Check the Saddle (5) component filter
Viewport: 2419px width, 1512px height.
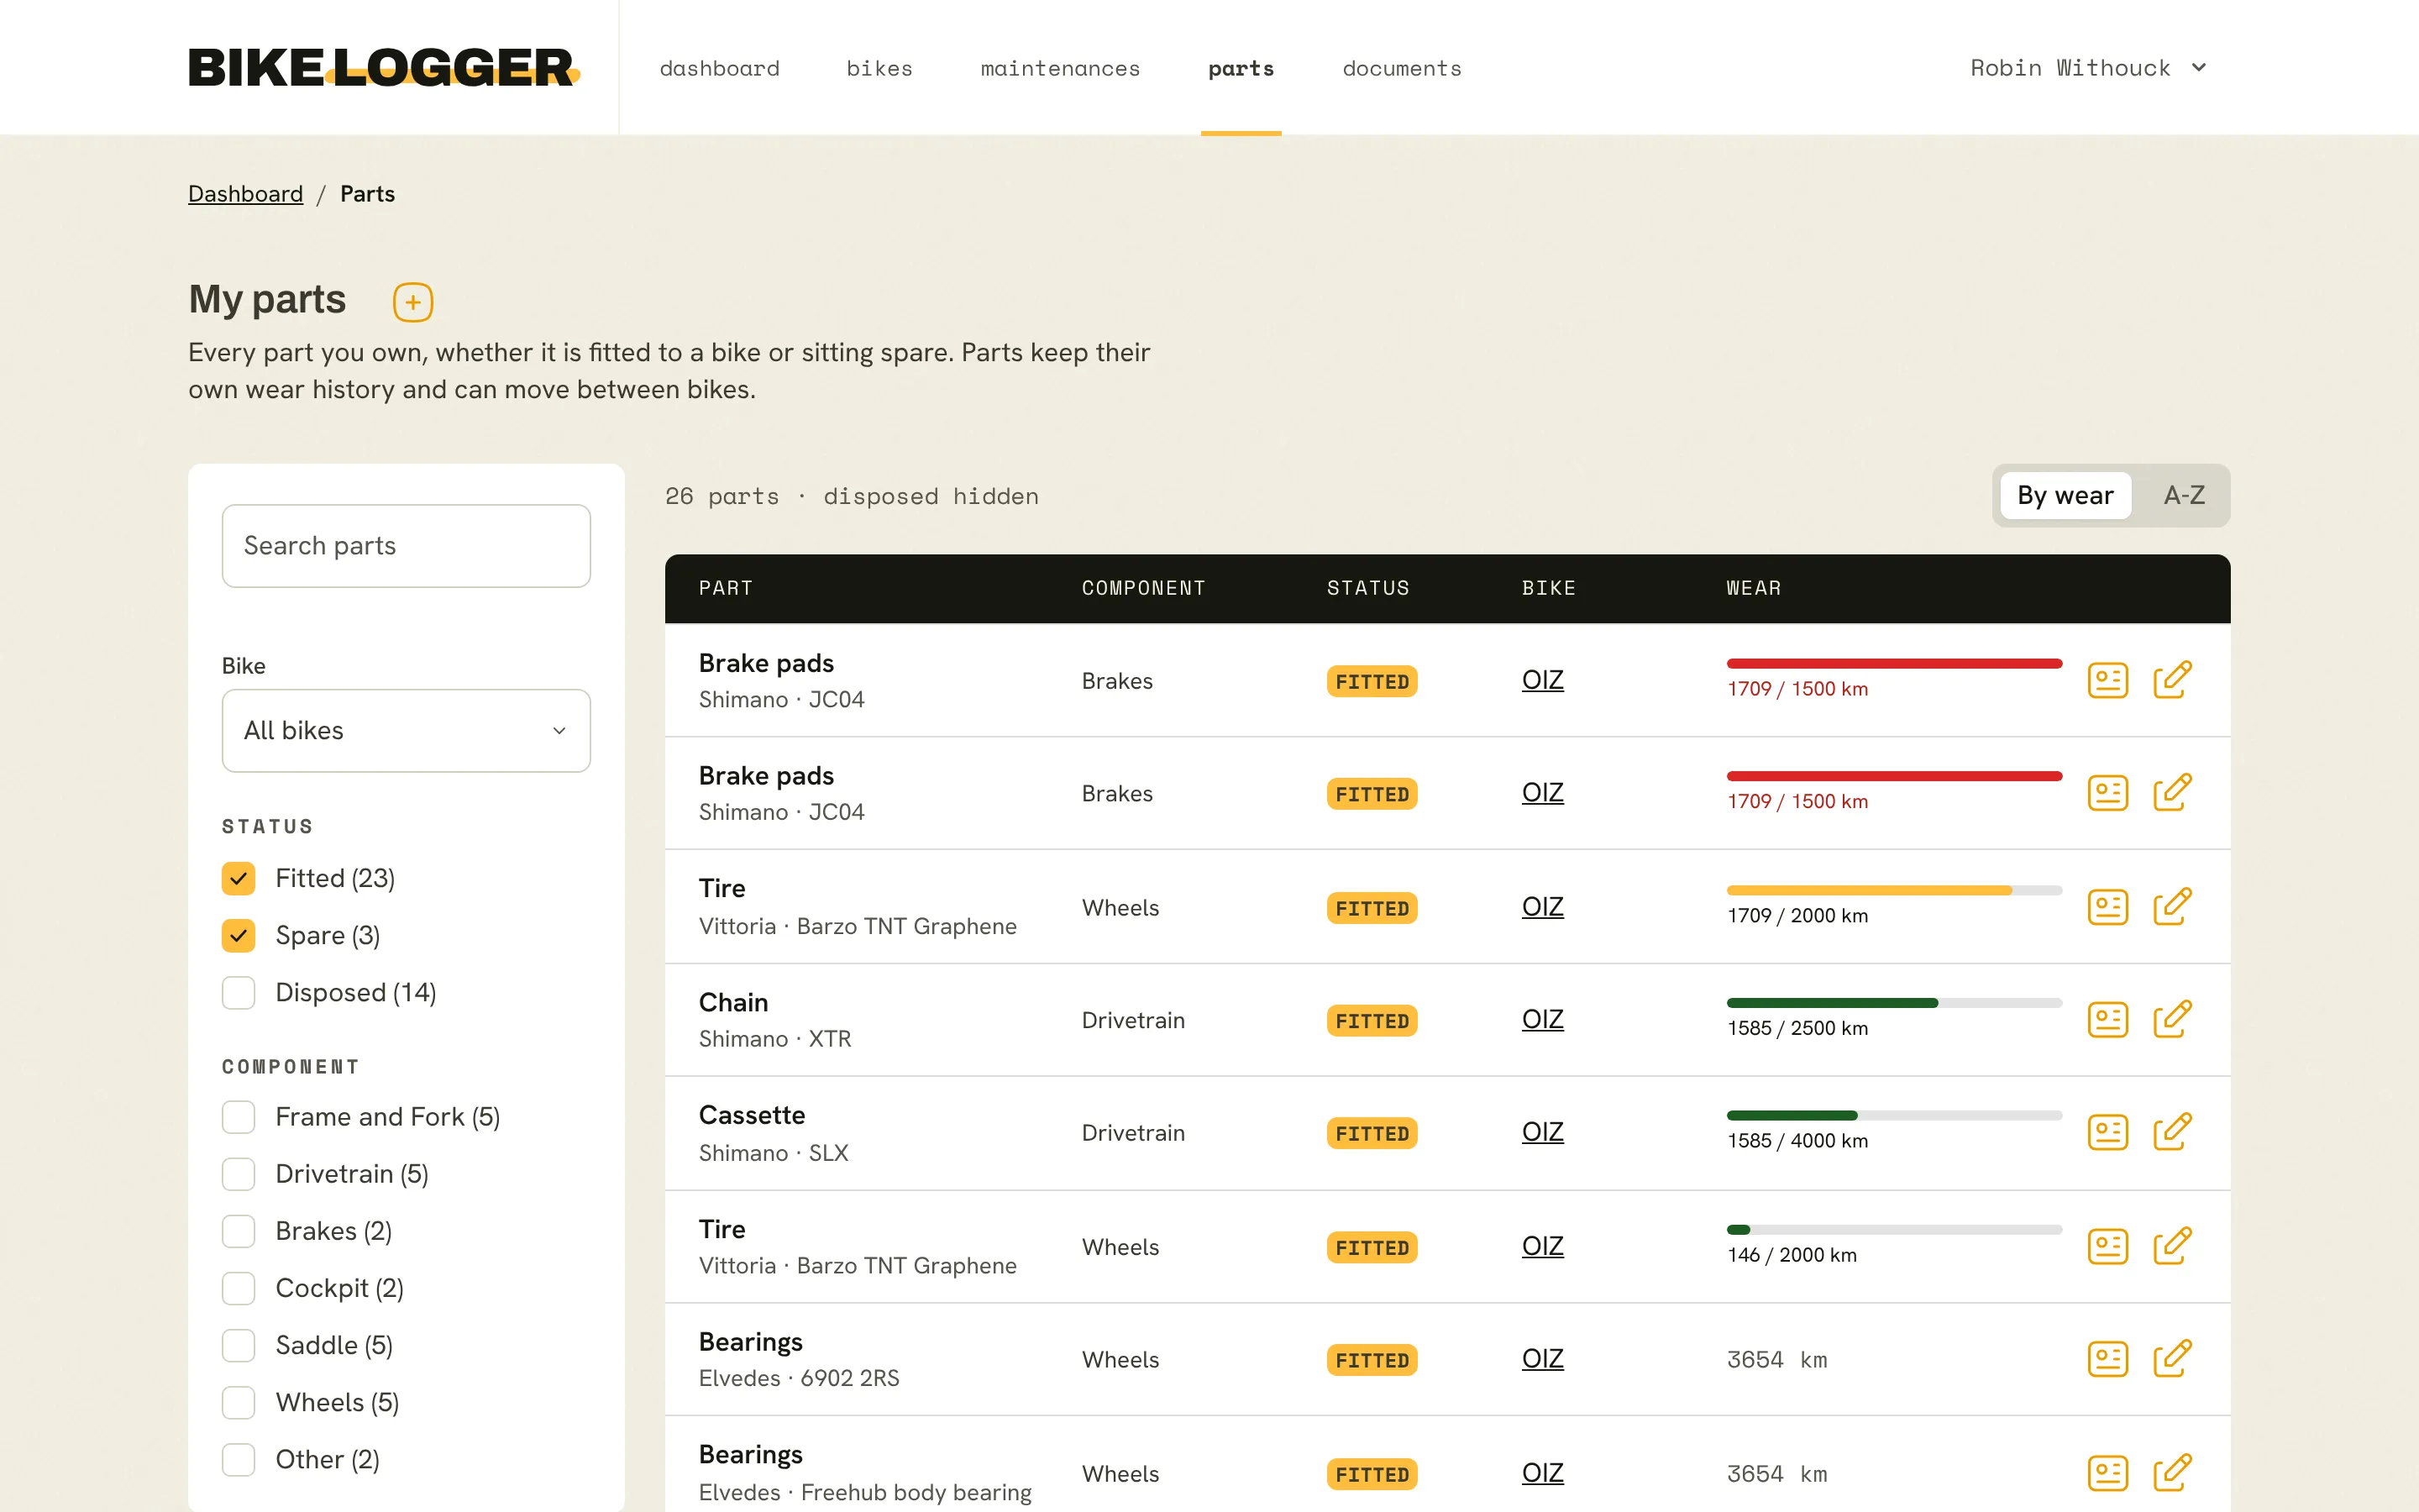point(238,1345)
